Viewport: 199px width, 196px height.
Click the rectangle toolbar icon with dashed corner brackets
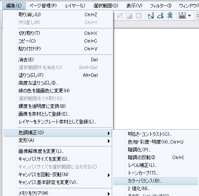click(x=182, y=16)
